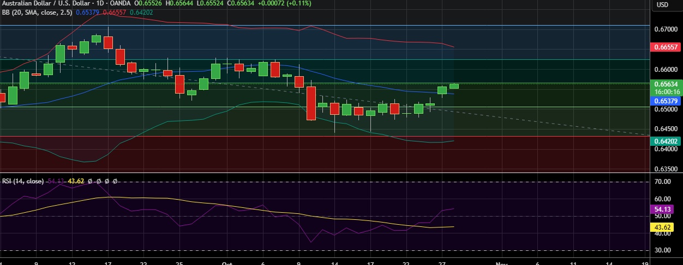Click the Open value O0.65526 in header

coord(149,3)
